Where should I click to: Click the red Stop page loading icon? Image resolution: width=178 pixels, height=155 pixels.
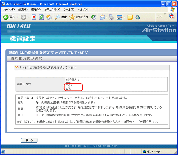coord(34,17)
